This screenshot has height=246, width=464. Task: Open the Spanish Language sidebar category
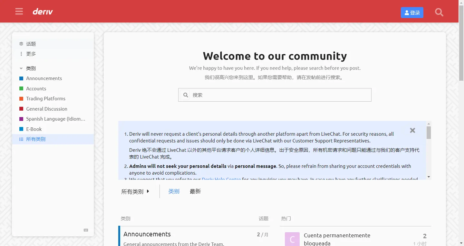(53, 119)
